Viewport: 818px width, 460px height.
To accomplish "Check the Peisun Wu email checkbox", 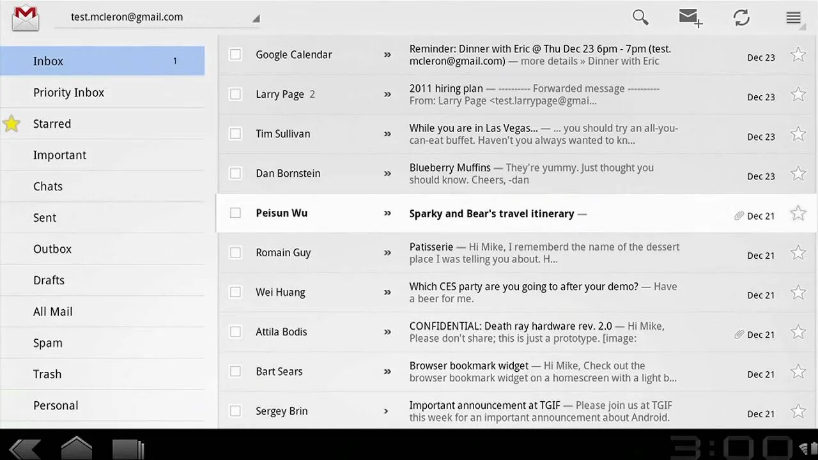I will (236, 213).
